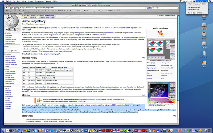
Task: Open the ImageReady CS2 screenshot thumbnail
Action: pos(161,48)
